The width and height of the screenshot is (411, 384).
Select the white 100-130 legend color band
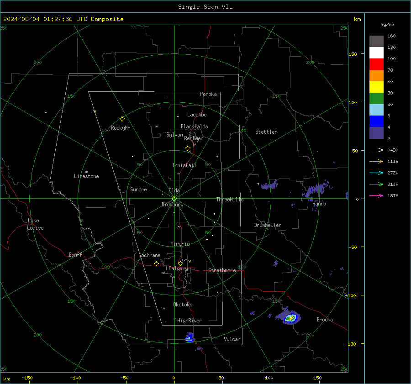tap(376, 53)
